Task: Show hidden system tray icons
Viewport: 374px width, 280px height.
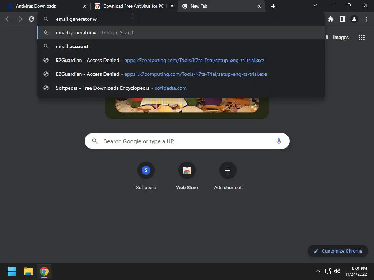Action: 318,271
